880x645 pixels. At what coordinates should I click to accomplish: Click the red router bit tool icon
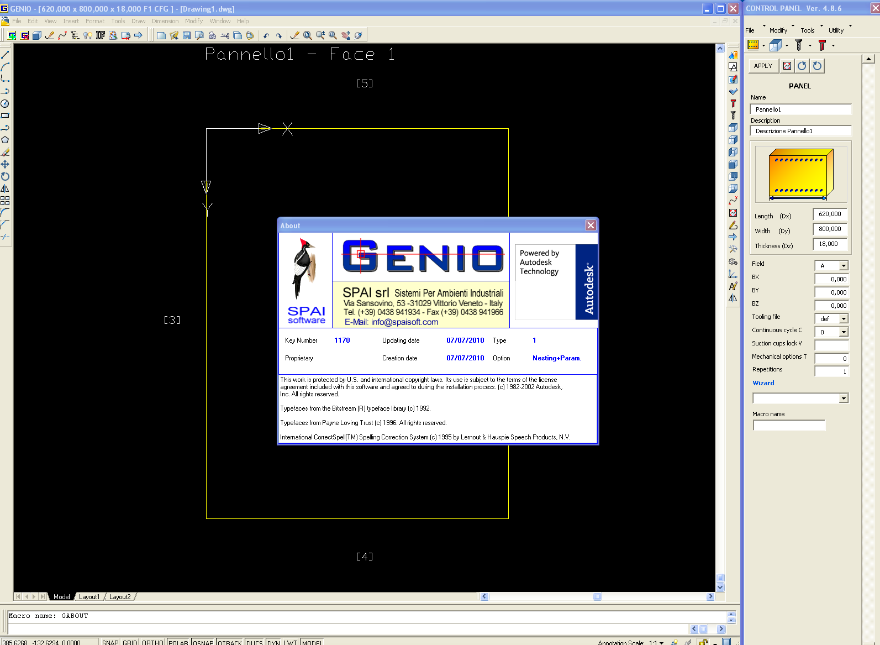pos(733,103)
